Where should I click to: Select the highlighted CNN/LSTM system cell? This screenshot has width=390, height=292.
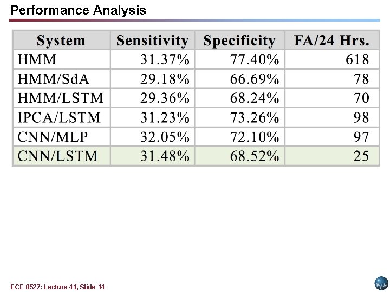point(61,156)
